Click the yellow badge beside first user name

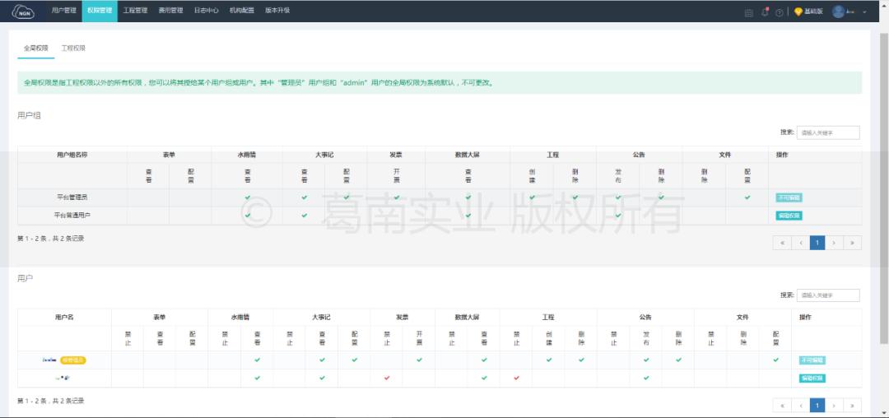[73, 360]
